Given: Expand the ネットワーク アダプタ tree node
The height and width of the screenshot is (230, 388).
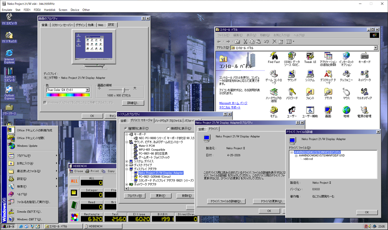Looking at the screenshot, I should tap(127, 184).
